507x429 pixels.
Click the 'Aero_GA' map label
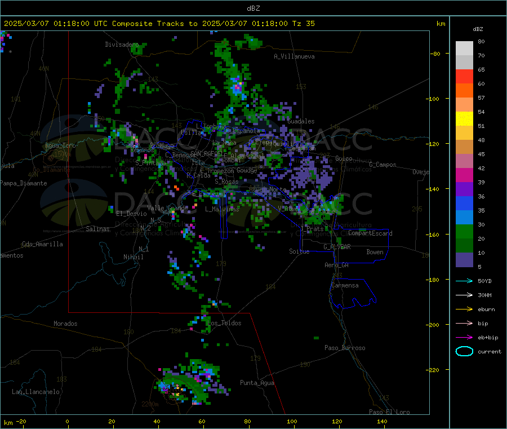point(336,265)
